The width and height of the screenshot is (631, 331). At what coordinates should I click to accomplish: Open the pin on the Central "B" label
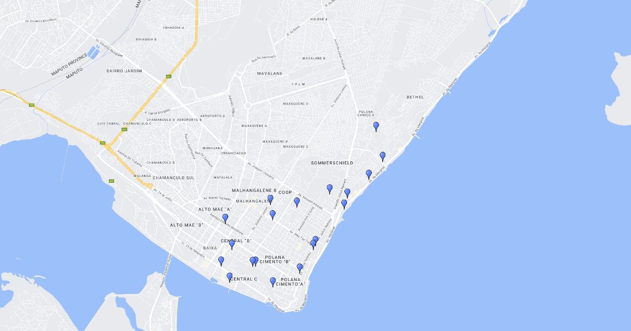click(x=231, y=244)
